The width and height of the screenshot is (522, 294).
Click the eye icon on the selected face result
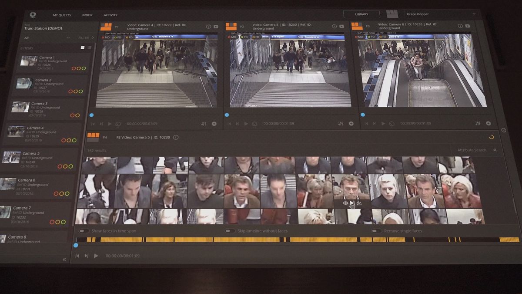[x=345, y=203]
